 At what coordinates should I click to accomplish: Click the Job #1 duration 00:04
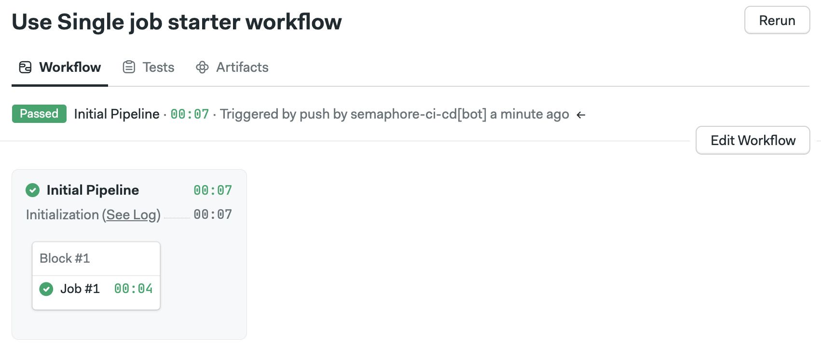134,289
